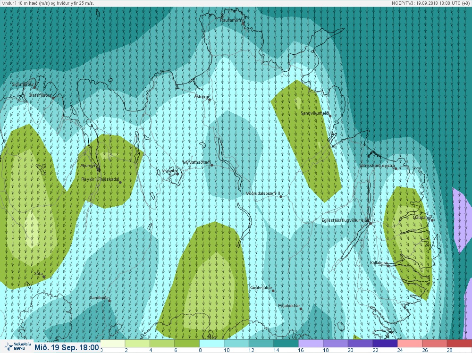
Task: Click the Möðrudalsöræfi II station label
Action: click(263, 193)
